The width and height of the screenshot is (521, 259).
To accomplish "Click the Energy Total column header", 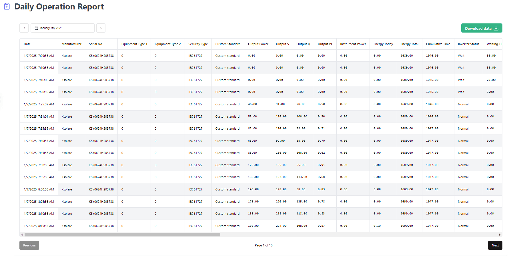I will 410,44.
